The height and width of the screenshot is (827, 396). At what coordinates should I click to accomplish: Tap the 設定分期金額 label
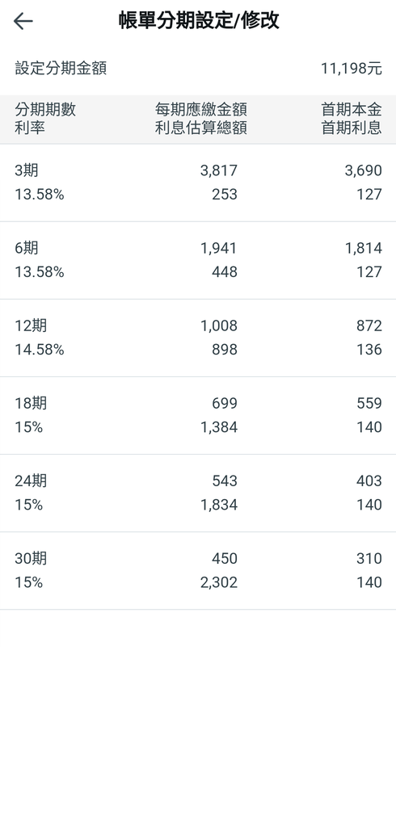[x=61, y=69]
